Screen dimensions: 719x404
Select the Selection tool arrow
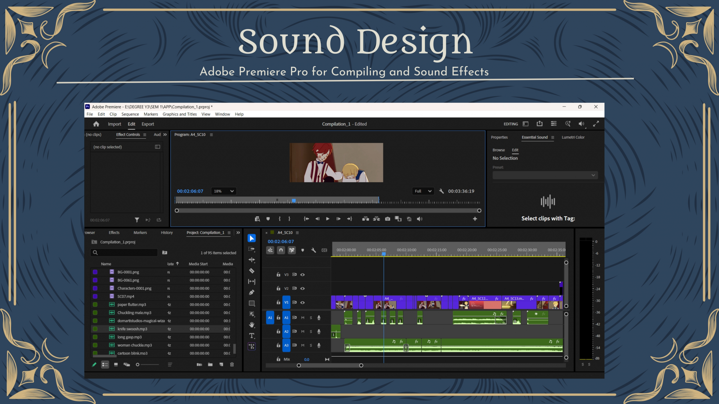251,238
